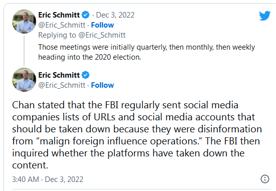
Task: Click the main tweet text about Chan and FBI
Action: coord(137,135)
